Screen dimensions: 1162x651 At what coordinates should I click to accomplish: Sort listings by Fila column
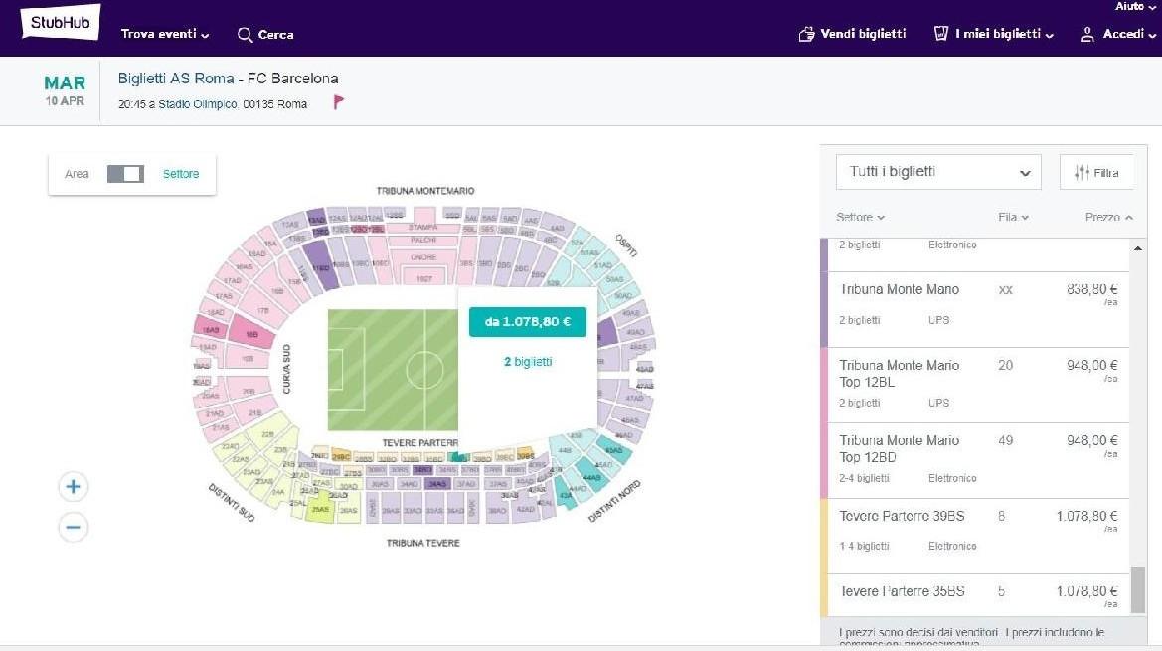pos(1013,218)
